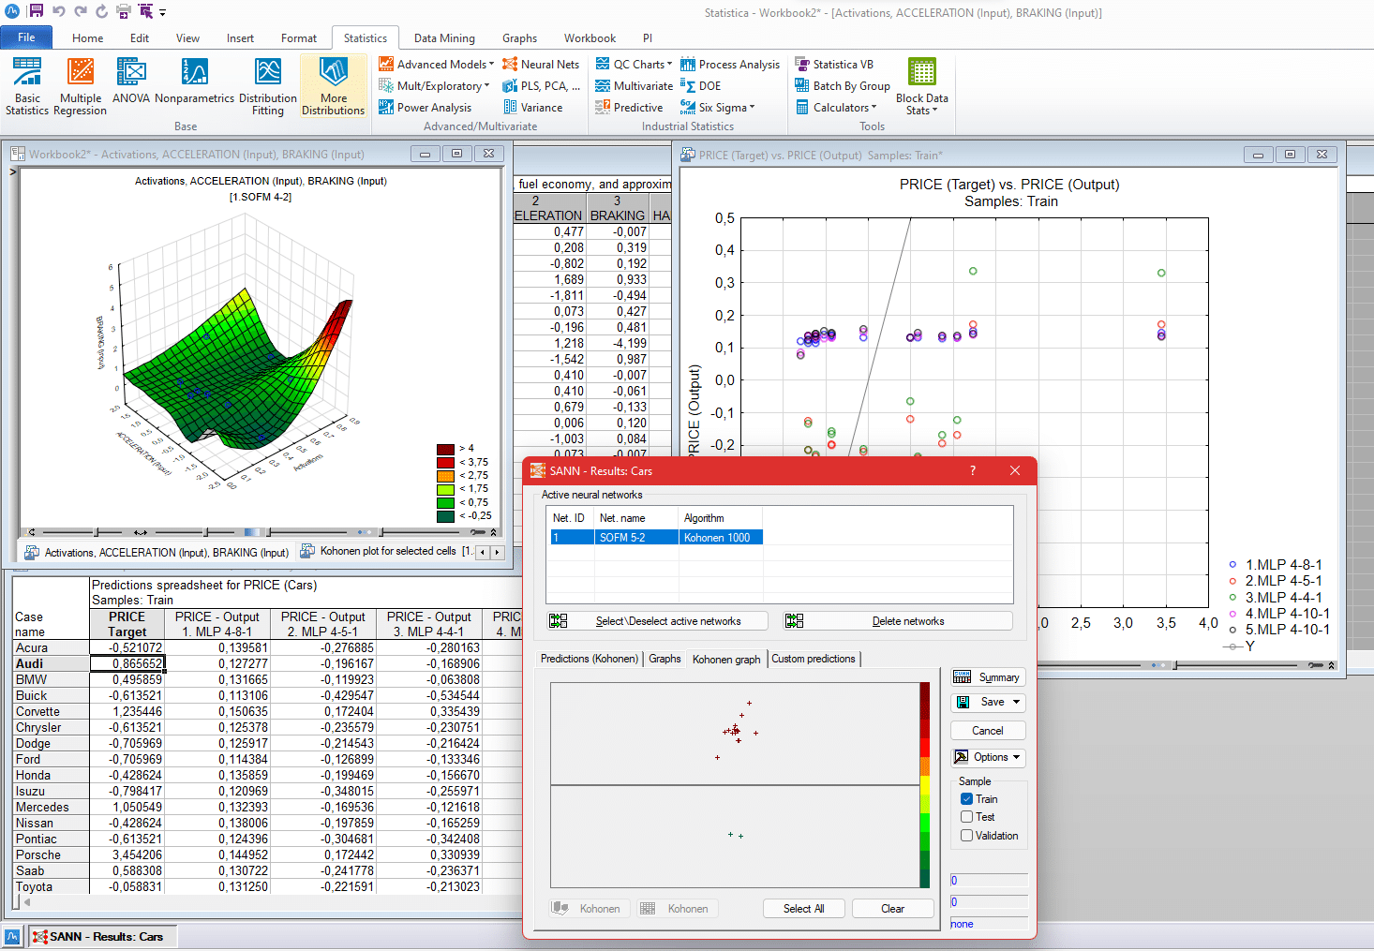Open Predictive industrial statistics

(629, 107)
